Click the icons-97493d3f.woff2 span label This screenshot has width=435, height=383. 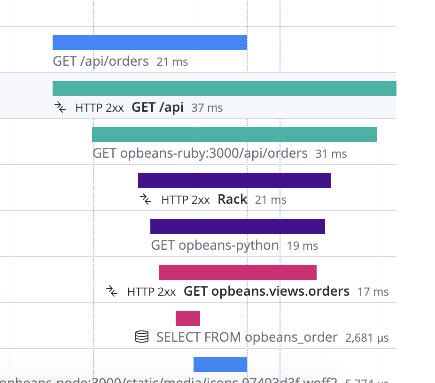(169, 378)
